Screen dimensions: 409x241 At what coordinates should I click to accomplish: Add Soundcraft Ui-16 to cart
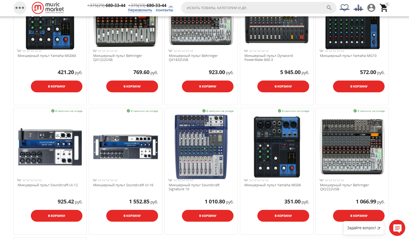(x=132, y=216)
